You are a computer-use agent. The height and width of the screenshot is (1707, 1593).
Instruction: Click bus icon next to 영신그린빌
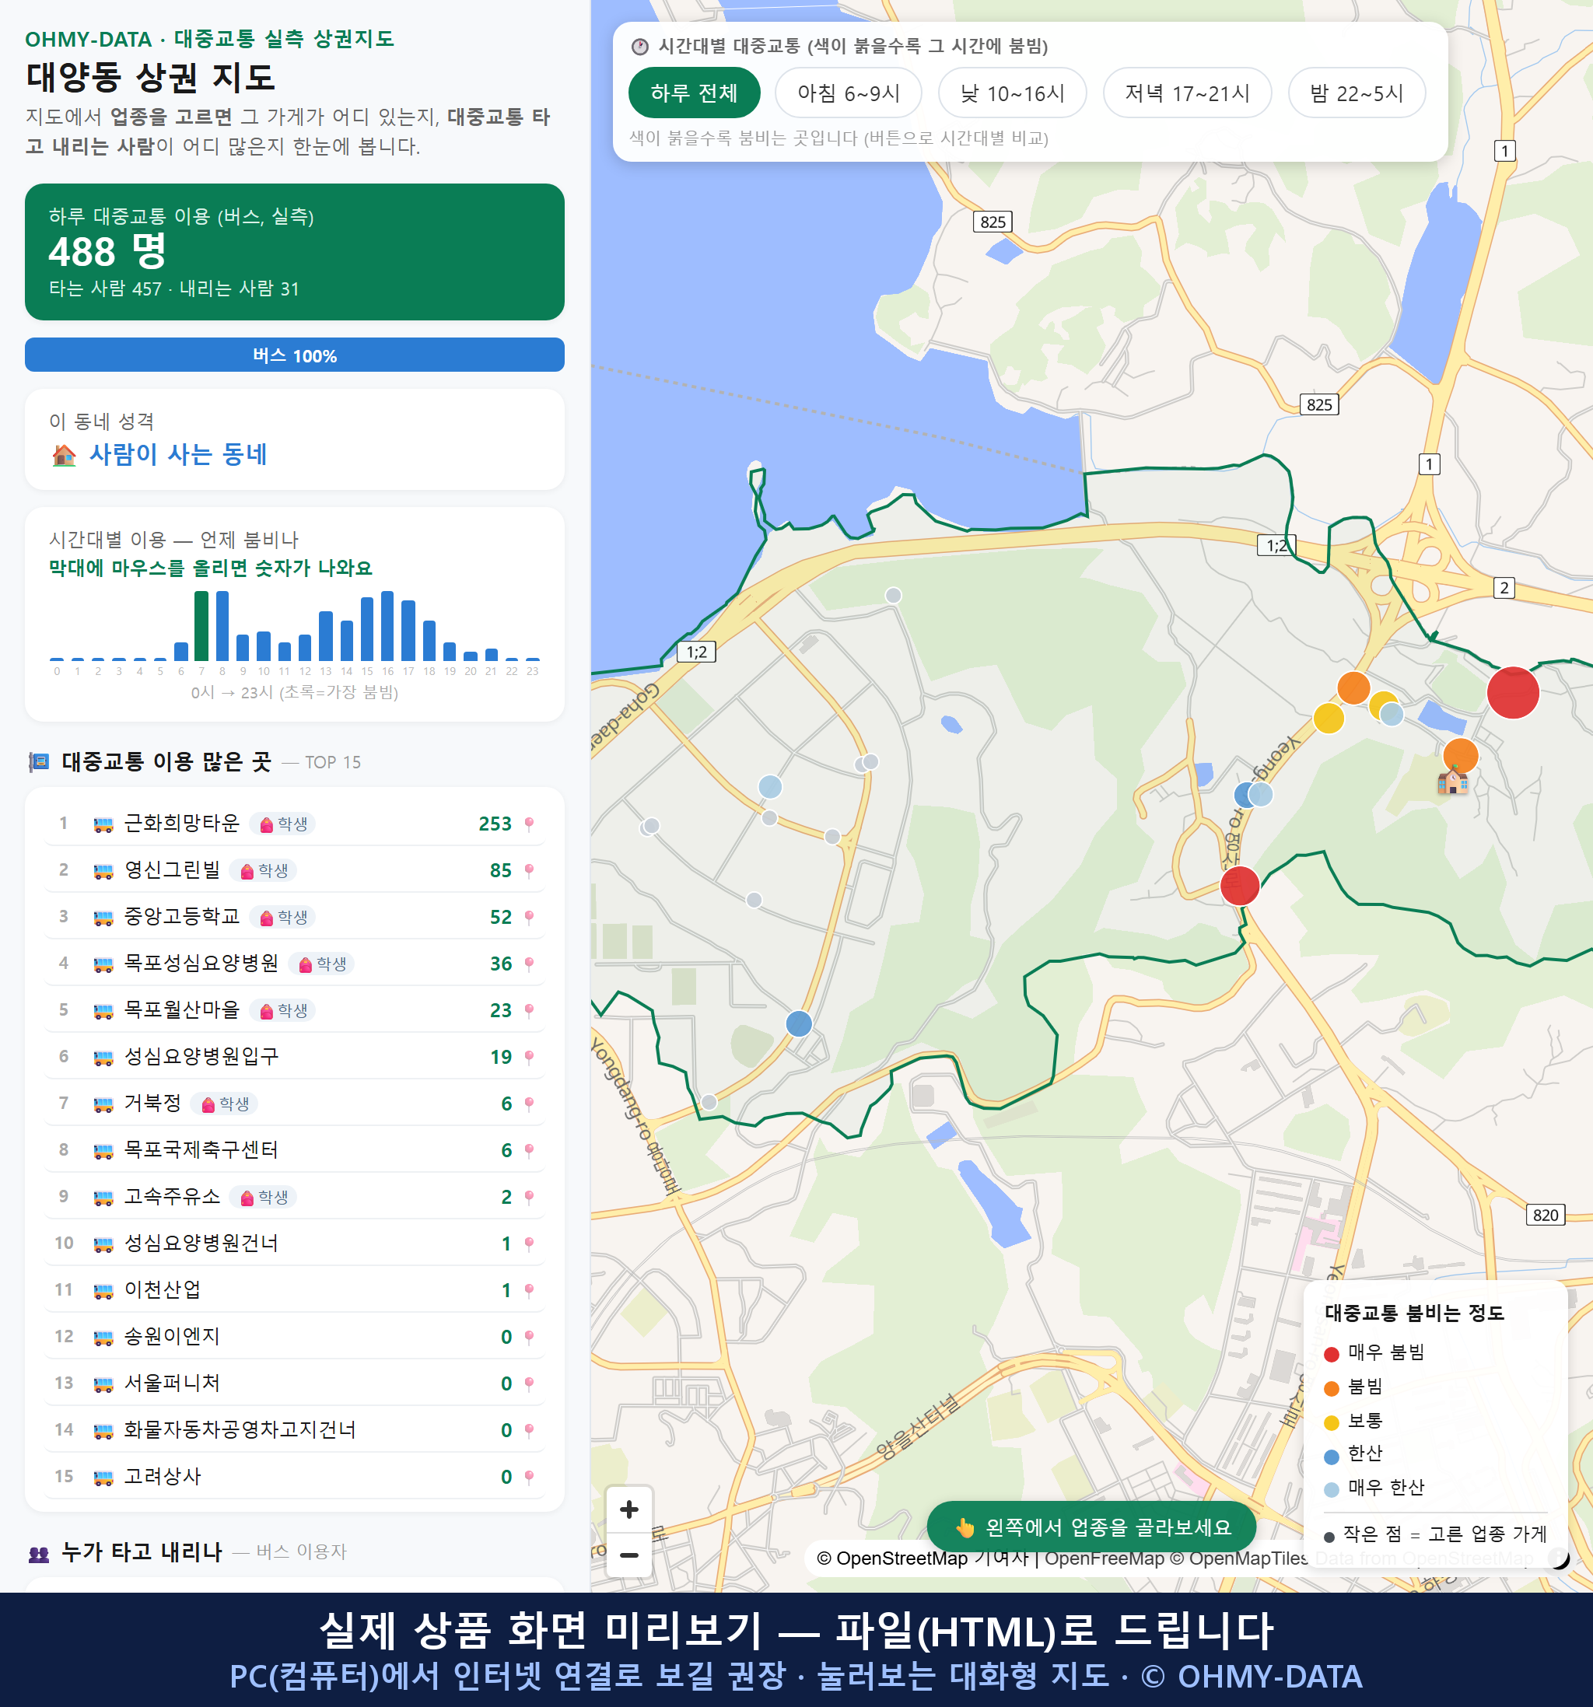coord(103,871)
